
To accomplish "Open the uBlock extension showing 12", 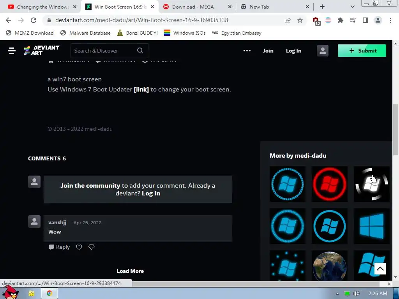I will coord(316,21).
